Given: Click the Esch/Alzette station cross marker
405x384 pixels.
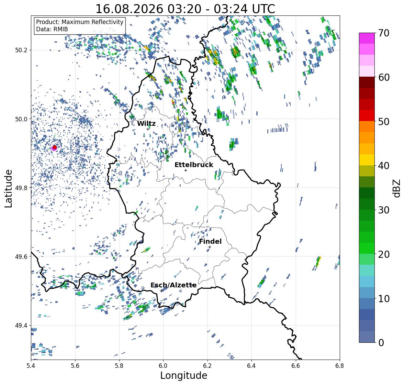Looking at the screenshot, I should pyautogui.click(x=161, y=291).
